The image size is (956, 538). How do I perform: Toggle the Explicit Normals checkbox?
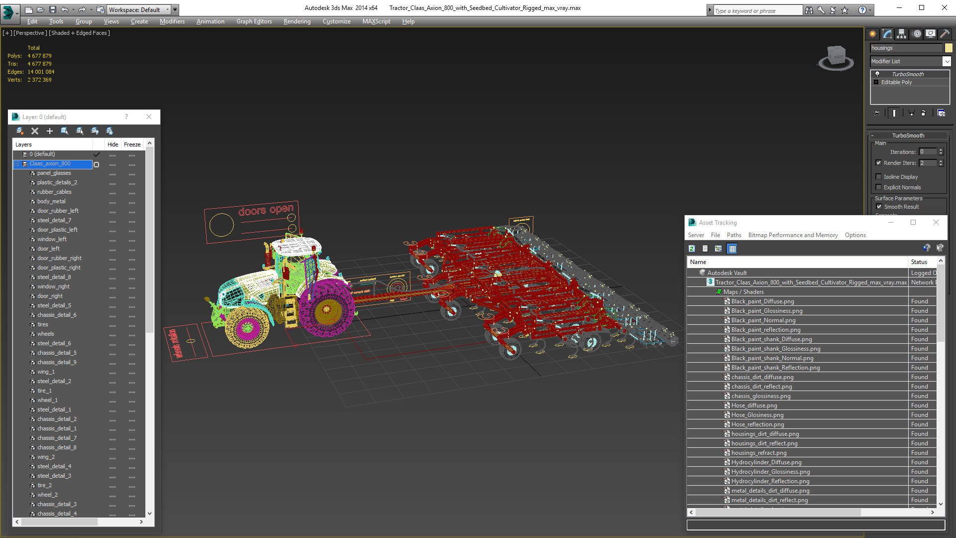(x=879, y=187)
